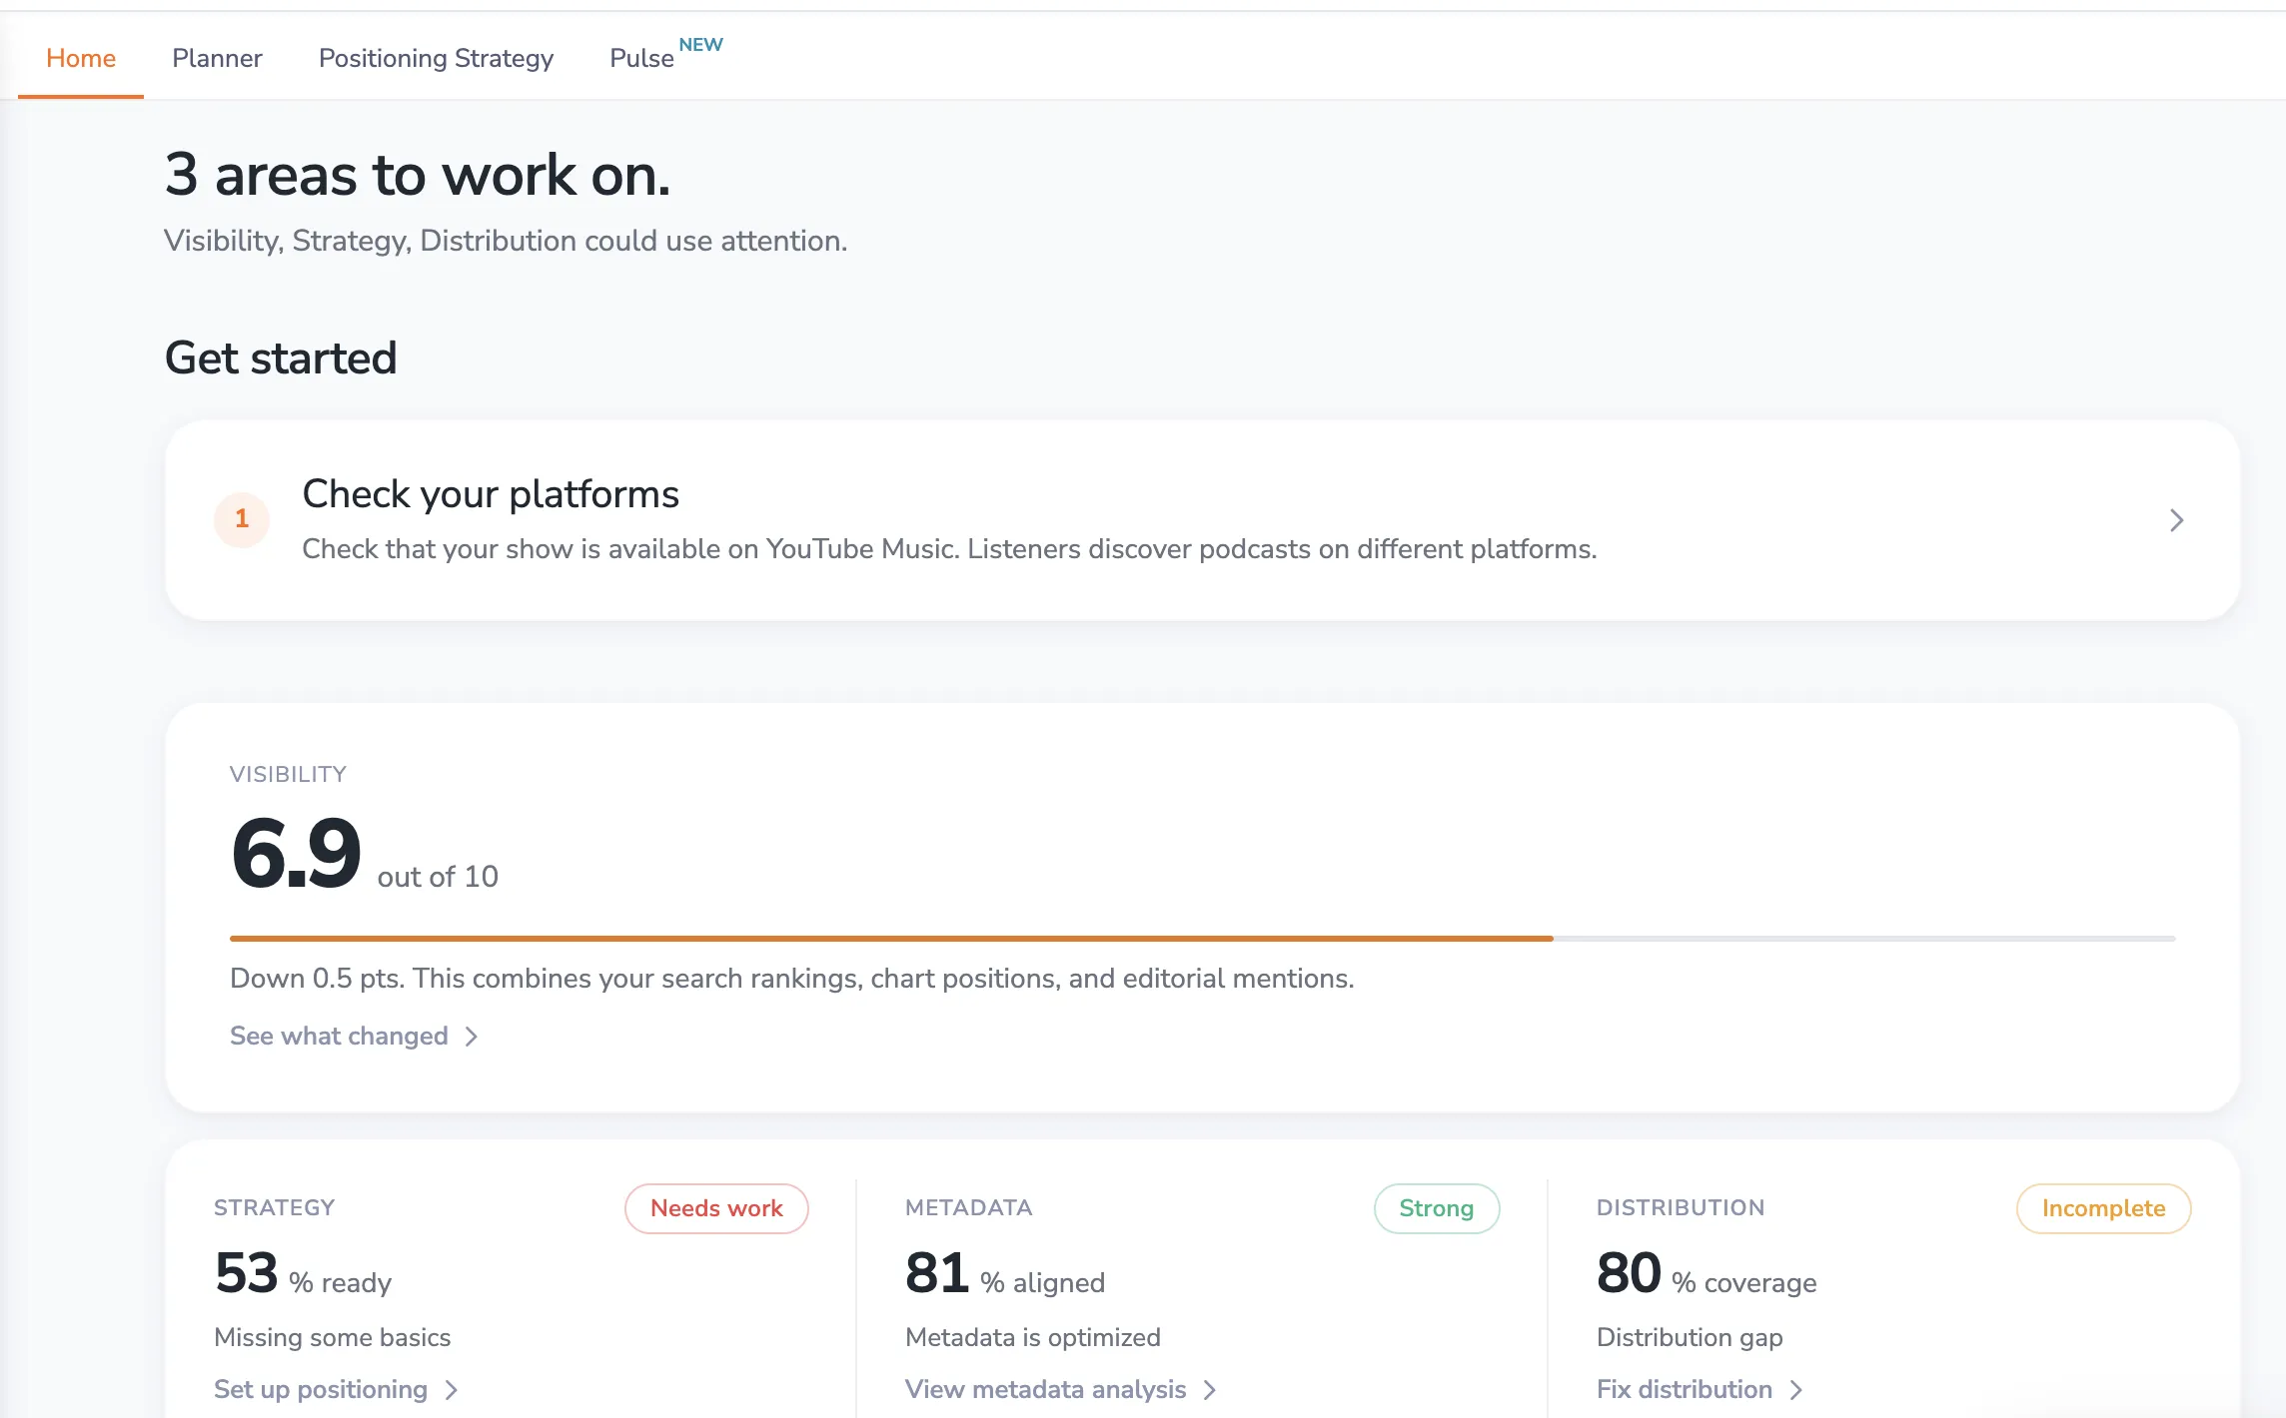2286x1418 pixels.
Task: Click the NEW badge next to Pulse
Action: (x=700, y=45)
